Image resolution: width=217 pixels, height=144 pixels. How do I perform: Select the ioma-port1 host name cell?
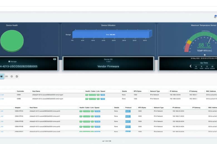(45, 116)
